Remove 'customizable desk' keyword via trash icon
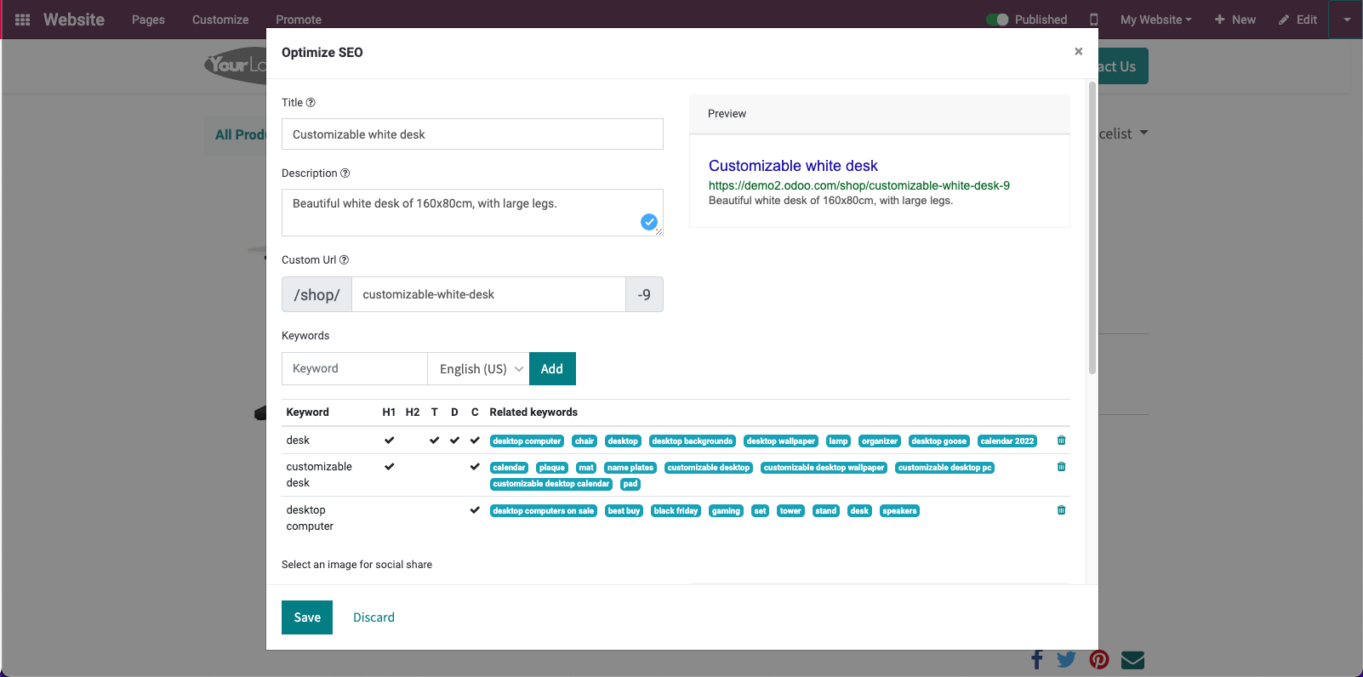Viewport: 1363px width, 677px height. [x=1061, y=467]
